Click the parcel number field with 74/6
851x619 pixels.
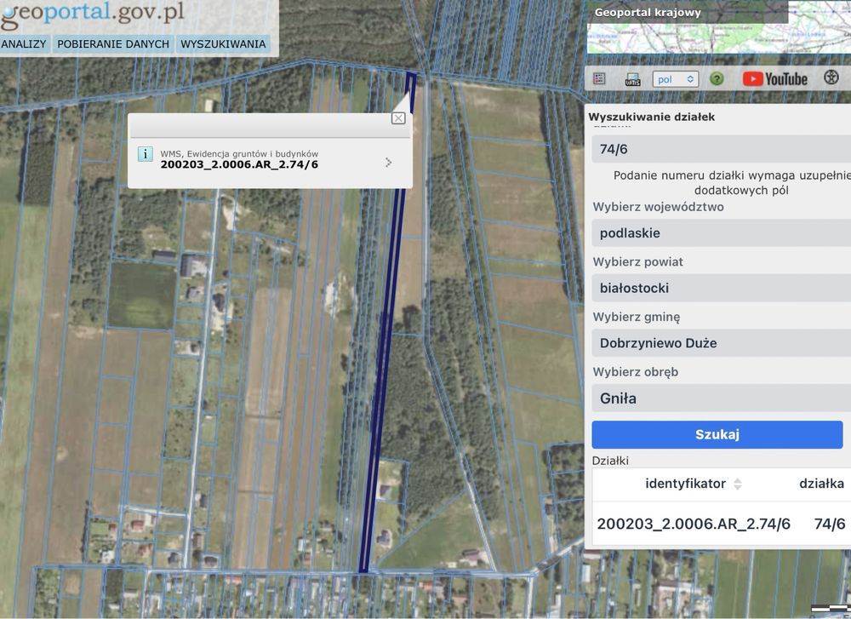[x=722, y=149]
